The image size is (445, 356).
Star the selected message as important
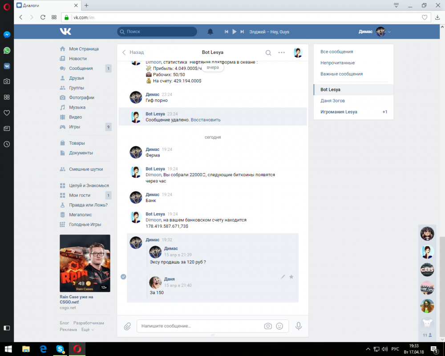[291, 276]
